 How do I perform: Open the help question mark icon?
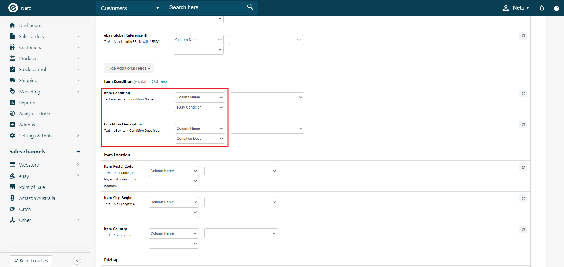(557, 8)
